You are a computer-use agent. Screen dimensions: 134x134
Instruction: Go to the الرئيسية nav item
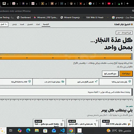click(x=46, y=24)
